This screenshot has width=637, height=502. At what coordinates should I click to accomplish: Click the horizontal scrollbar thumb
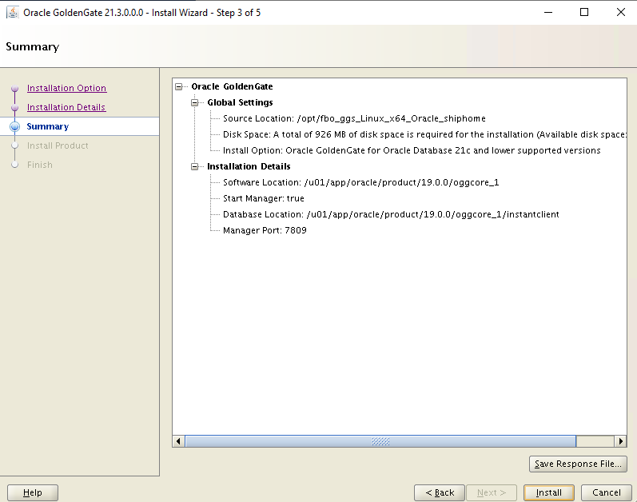click(x=380, y=441)
